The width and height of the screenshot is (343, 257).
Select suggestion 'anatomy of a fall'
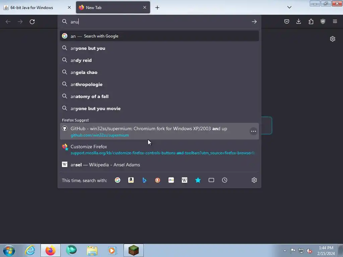pyautogui.click(x=159, y=96)
